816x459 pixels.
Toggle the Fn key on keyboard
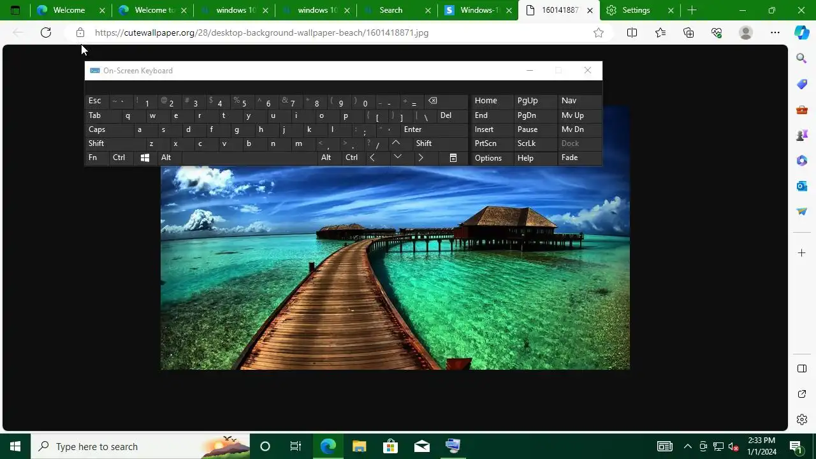(97, 157)
